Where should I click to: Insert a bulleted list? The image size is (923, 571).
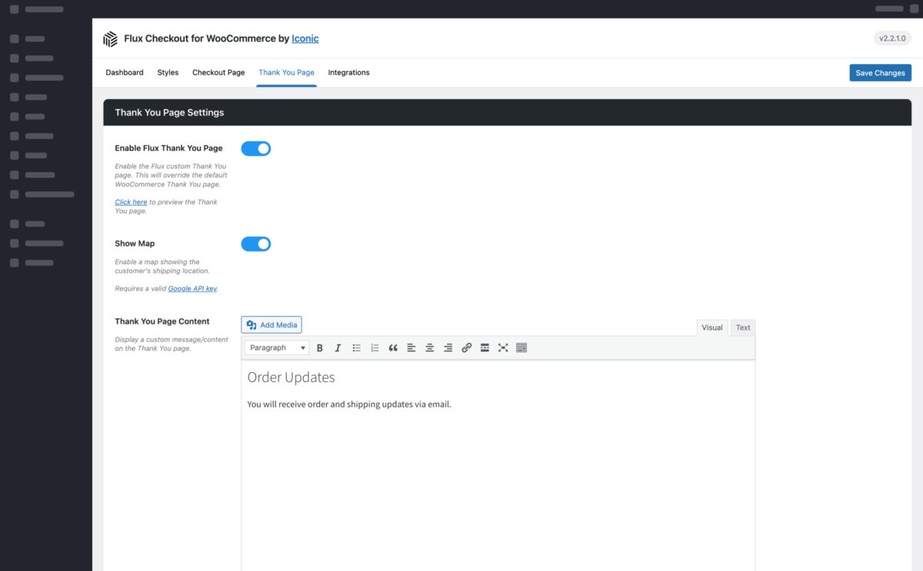pyautogui.click(x=357, y=348)
